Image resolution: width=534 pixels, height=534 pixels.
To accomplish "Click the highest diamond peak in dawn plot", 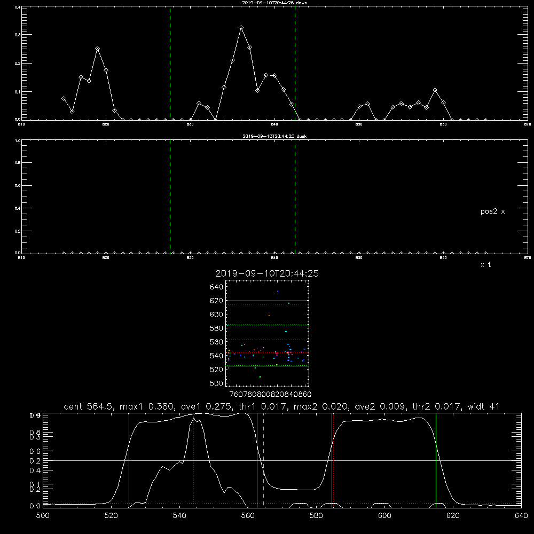I will [241, 28].
